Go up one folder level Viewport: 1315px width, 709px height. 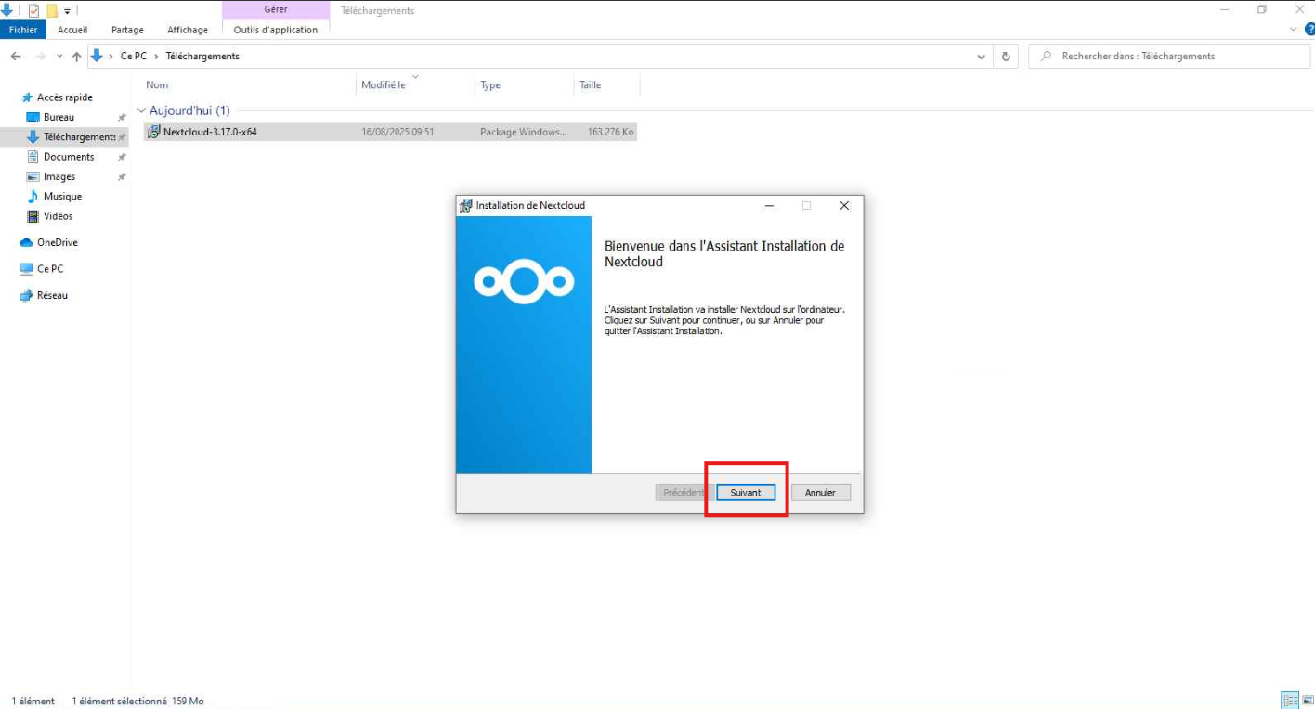[x=77, y=57]
